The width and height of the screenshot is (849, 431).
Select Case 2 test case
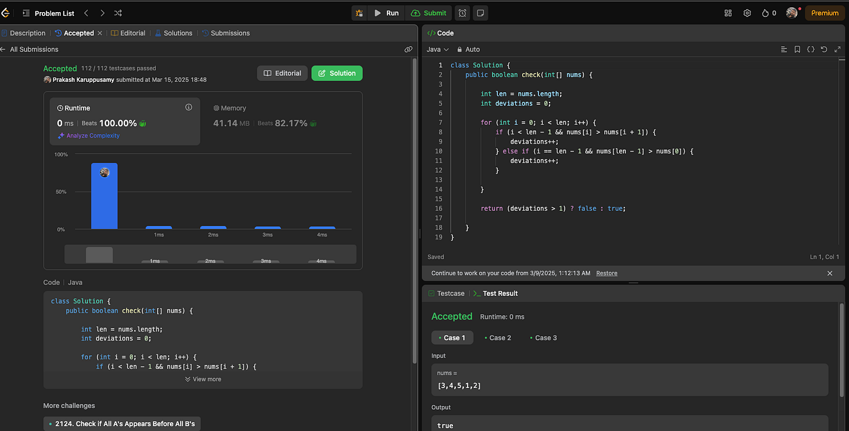pos(497,338)
